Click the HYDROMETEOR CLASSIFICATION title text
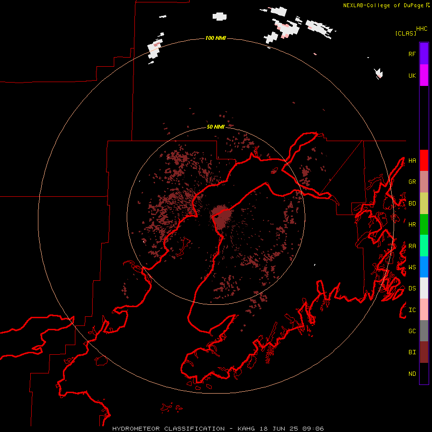 [168, 429]
